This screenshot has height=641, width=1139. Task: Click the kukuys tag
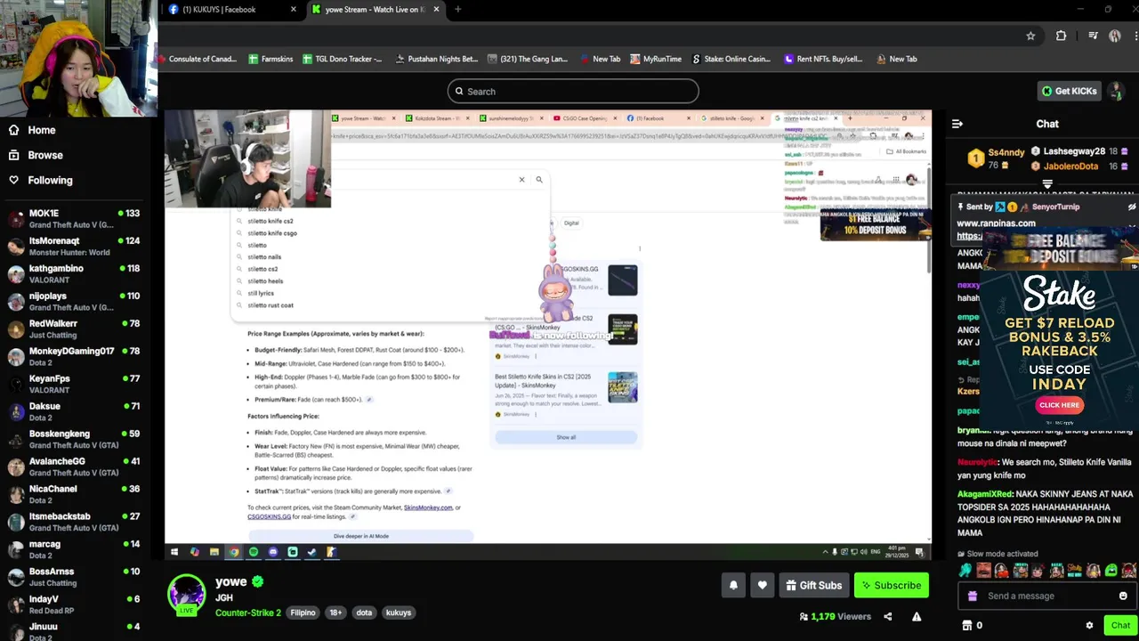click(x=399, y=613)
